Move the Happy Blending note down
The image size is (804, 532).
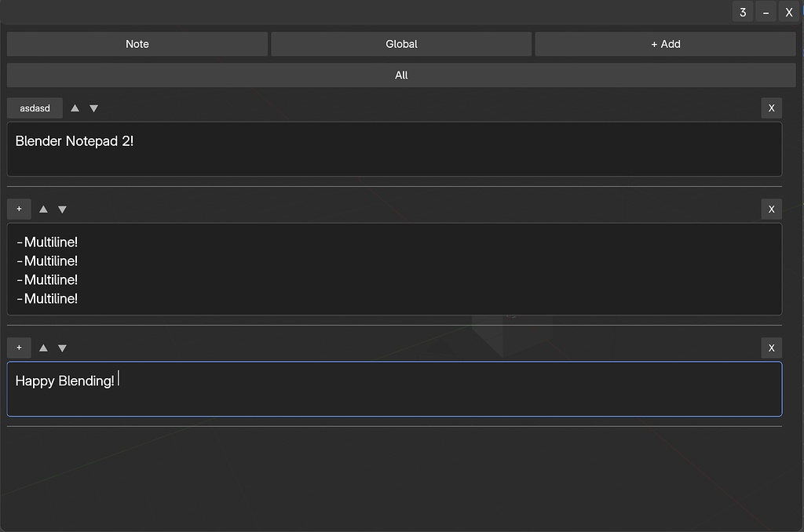point(62,348)
